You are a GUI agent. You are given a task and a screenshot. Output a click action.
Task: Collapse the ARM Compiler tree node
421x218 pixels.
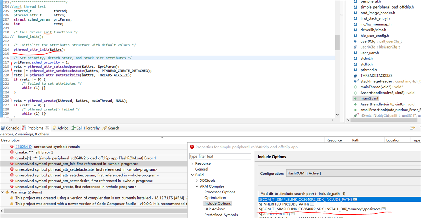click(x=197, y=186)
